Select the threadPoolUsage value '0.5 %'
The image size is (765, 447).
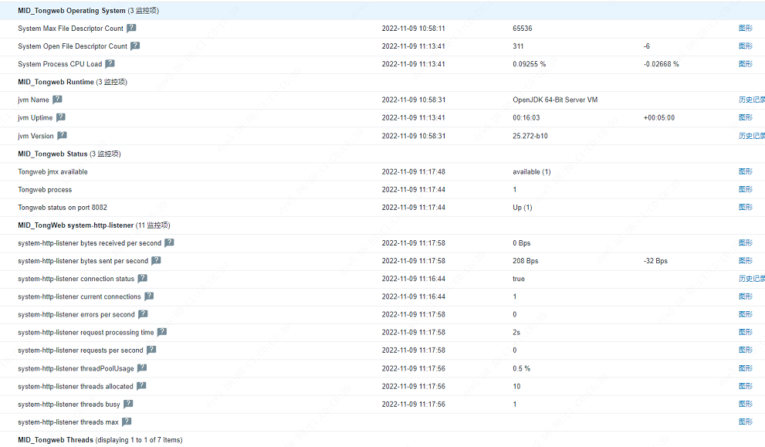(x=522, y=368)
